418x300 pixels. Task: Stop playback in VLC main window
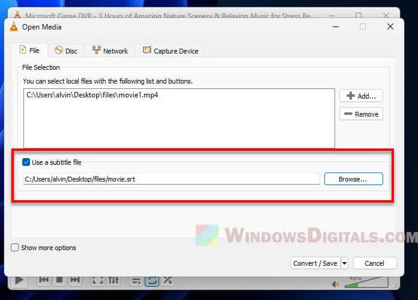tap(59, 280)
